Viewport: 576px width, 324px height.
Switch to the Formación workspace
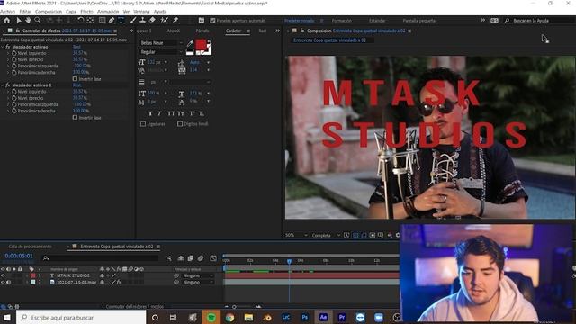point(342,21)
